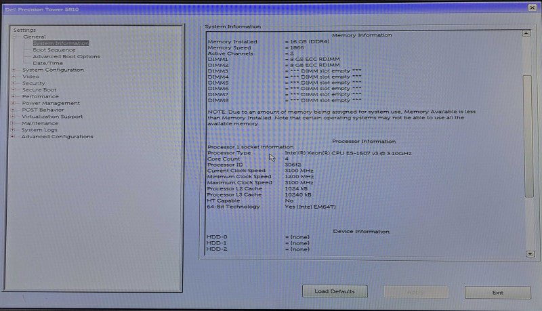Click the Intel Xeon E5-1607 v3 processor type

pos(348,153)
